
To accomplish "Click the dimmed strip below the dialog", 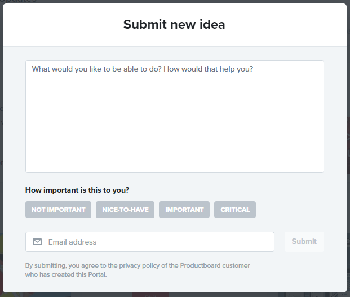I will pyautogui.click(x=175, y=294).
